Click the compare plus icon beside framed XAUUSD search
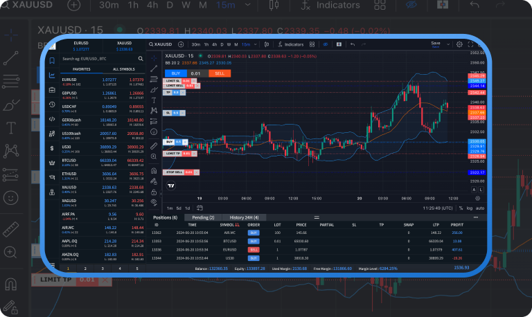532x317 pixels. (x=181, y=44)
